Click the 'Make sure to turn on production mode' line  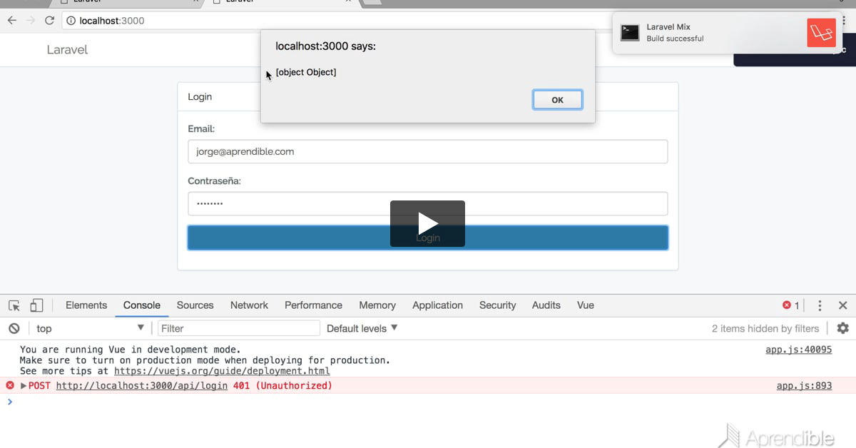[205, 360]
